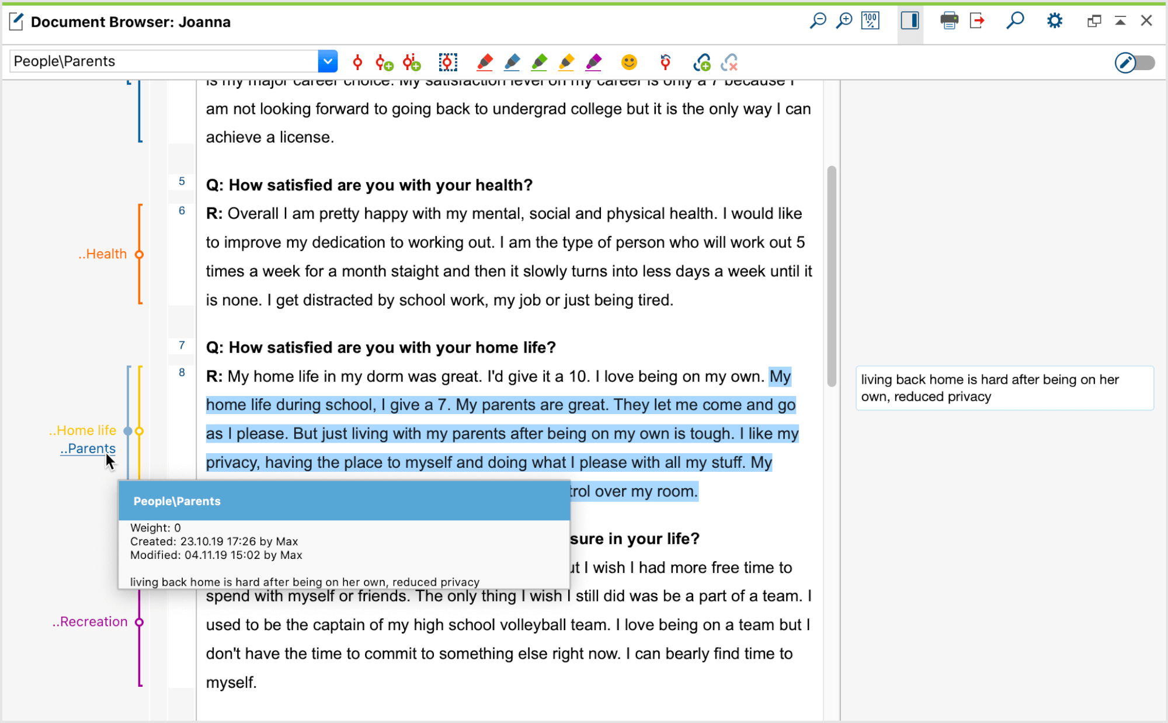
Task: Click tooltip header People\Parents
Action: click(177, 501)
